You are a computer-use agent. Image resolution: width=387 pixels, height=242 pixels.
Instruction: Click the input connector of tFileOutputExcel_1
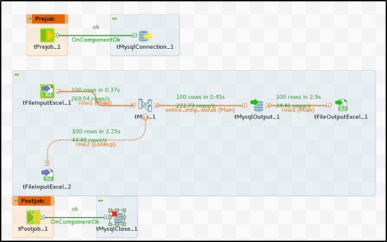click(328, 106)
